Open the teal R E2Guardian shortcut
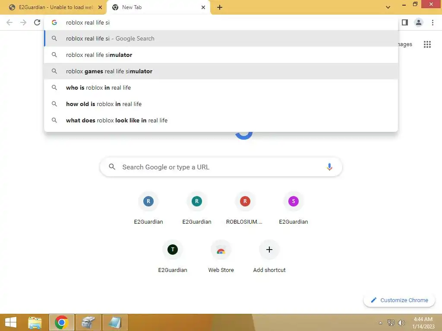The width and height of the screenshot is (442, 331). pyautogui.click(x=197, y=208)
